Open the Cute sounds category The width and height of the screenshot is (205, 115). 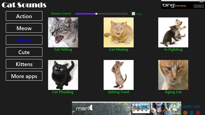[x=24, y=52]
